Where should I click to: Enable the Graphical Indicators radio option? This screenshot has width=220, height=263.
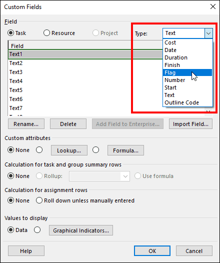(x=37, y=230)
